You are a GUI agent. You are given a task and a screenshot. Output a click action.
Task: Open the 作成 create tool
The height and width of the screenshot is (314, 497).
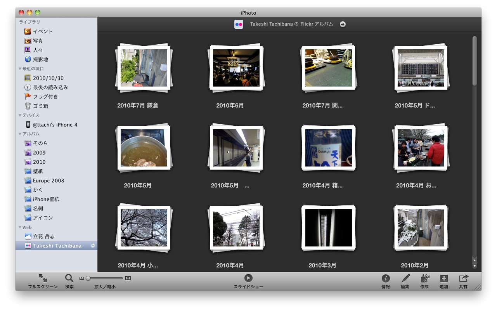425,278
